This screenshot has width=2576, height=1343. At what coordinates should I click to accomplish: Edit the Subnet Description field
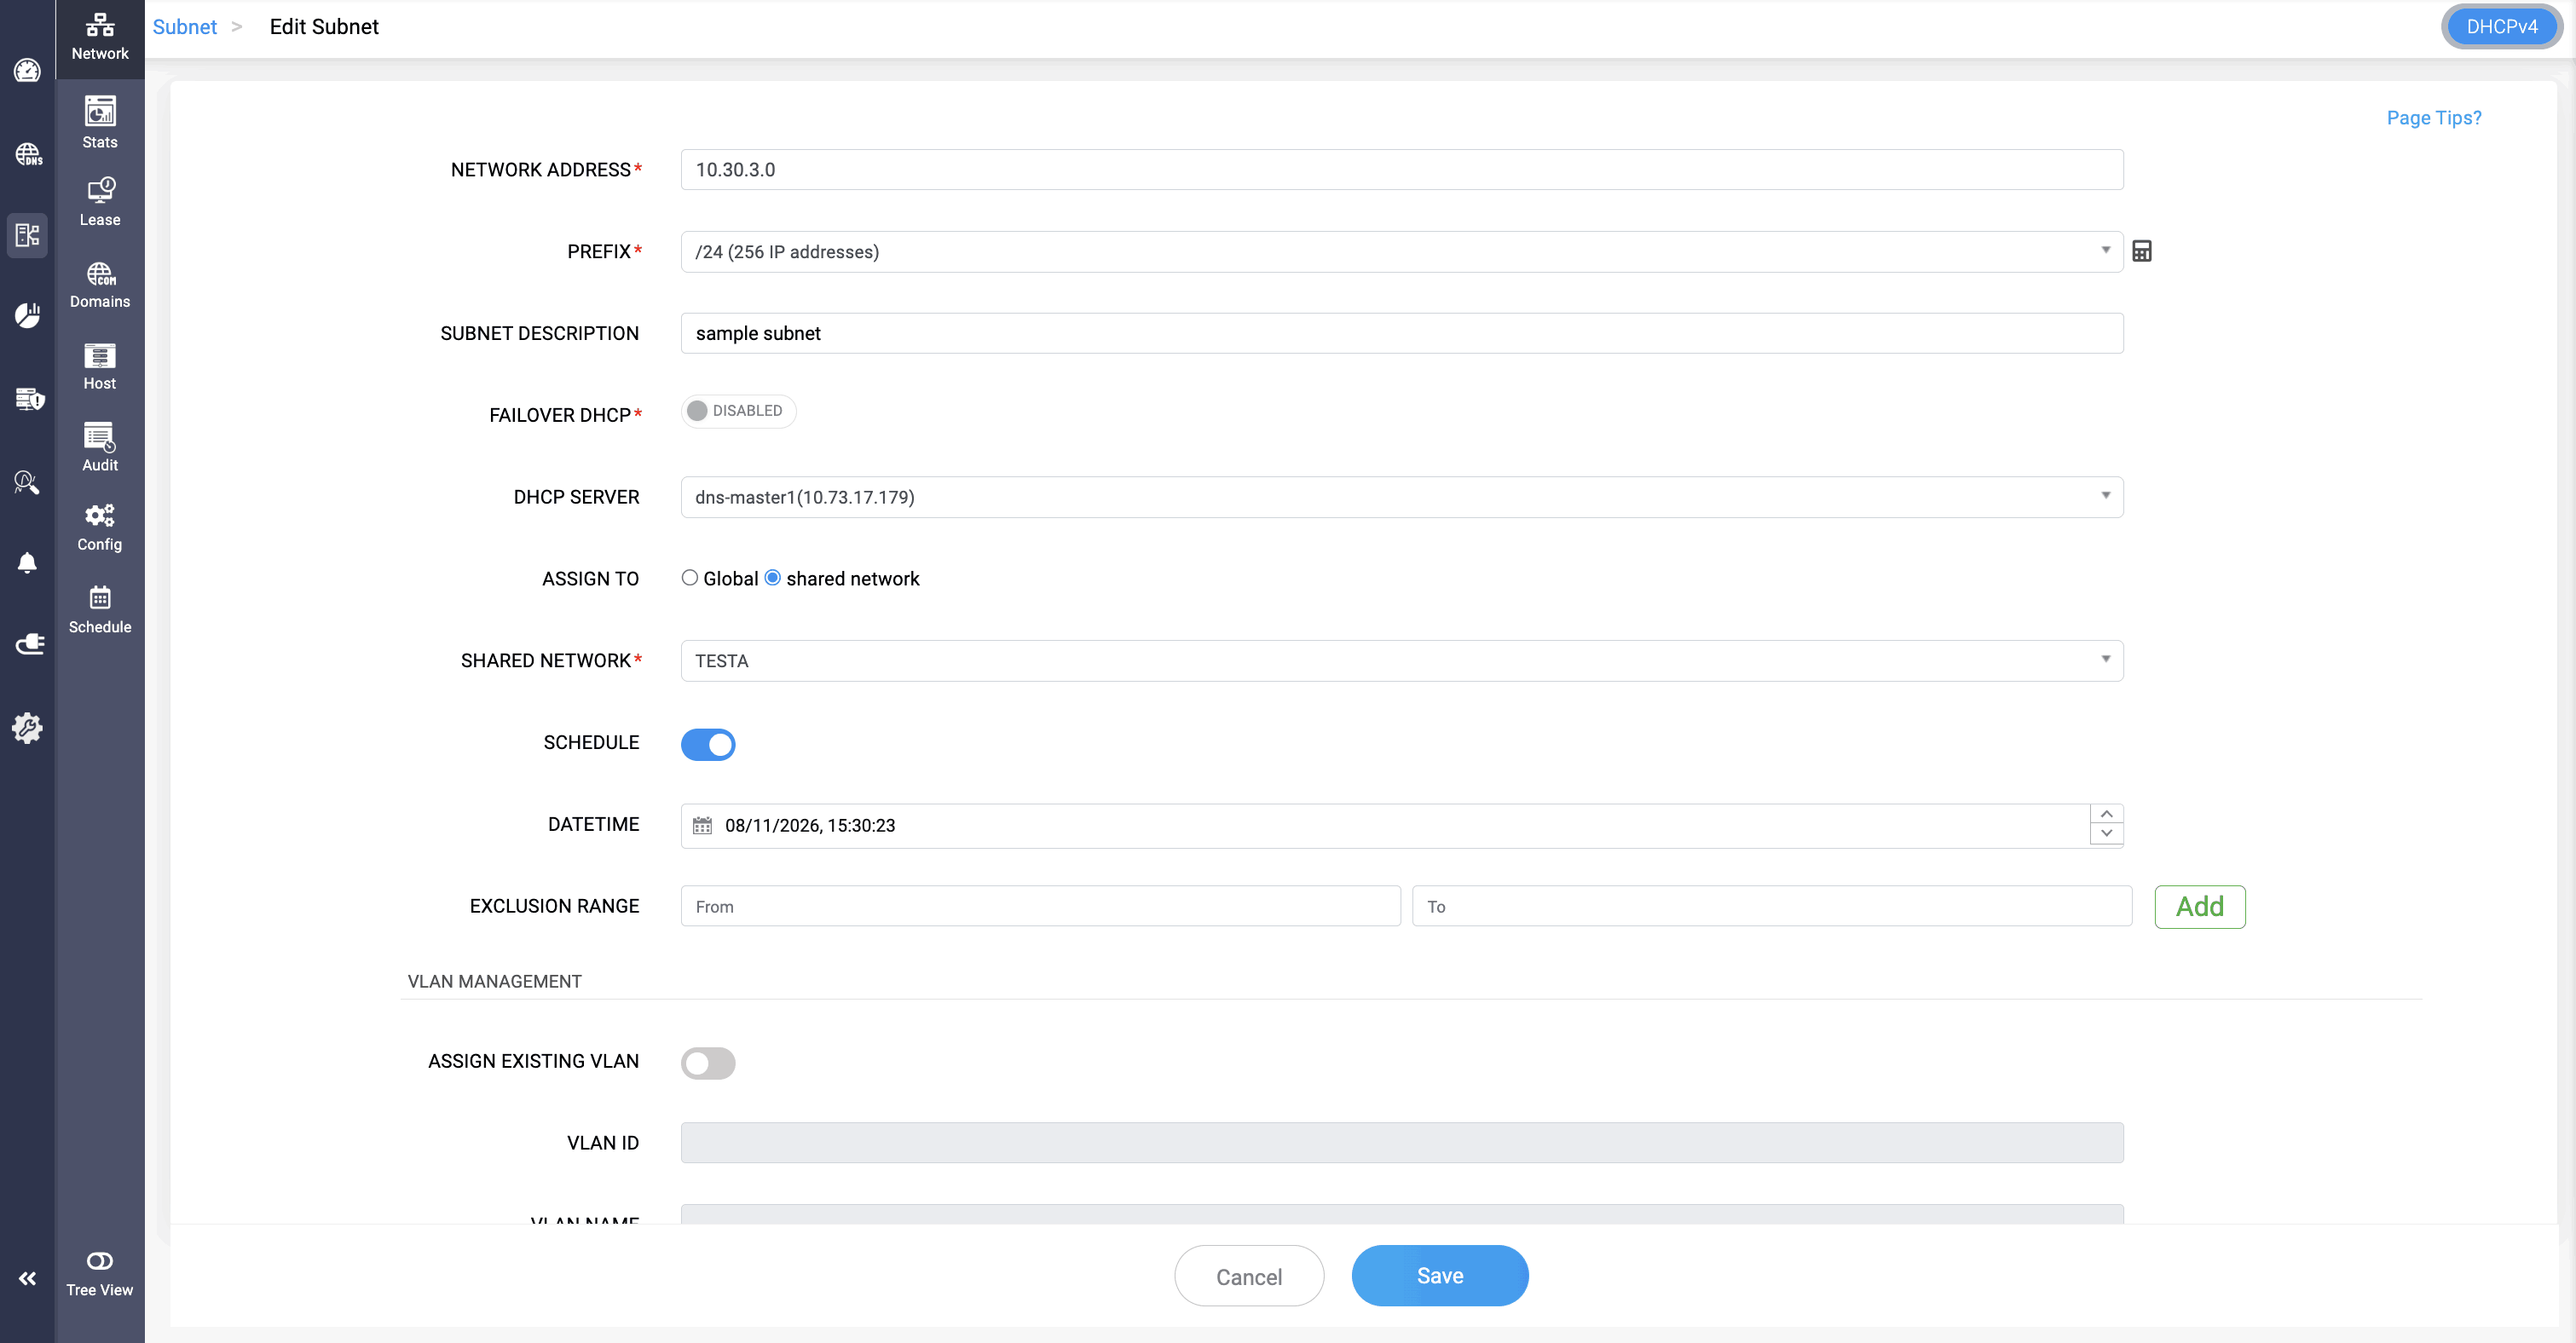click(x=1402, y=333)
